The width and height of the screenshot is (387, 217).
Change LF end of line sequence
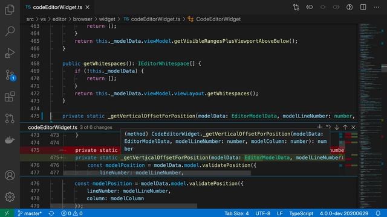pyautogui.click(x=279, y=213)
